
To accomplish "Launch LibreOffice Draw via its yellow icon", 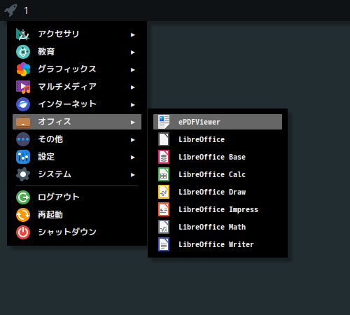I will coord(164,192).
